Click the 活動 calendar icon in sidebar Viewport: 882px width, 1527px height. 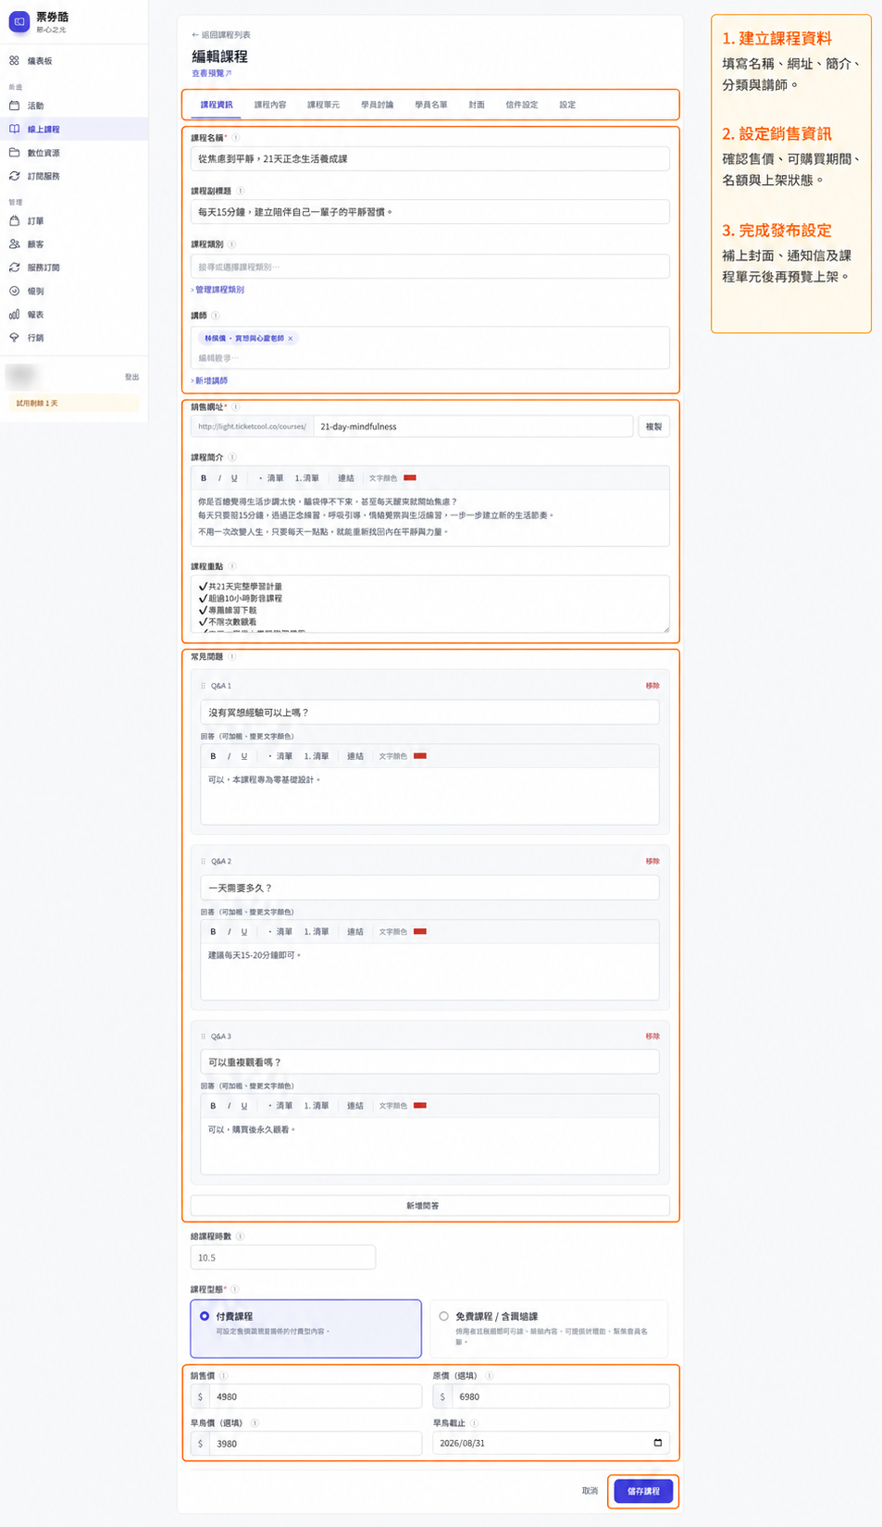tap(14, 106)
